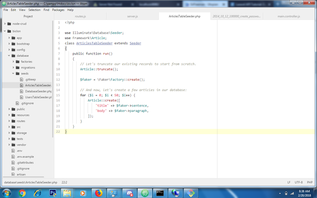Open command prompt from taskbar
Screen dimensions: 317x198
[160, 193]
